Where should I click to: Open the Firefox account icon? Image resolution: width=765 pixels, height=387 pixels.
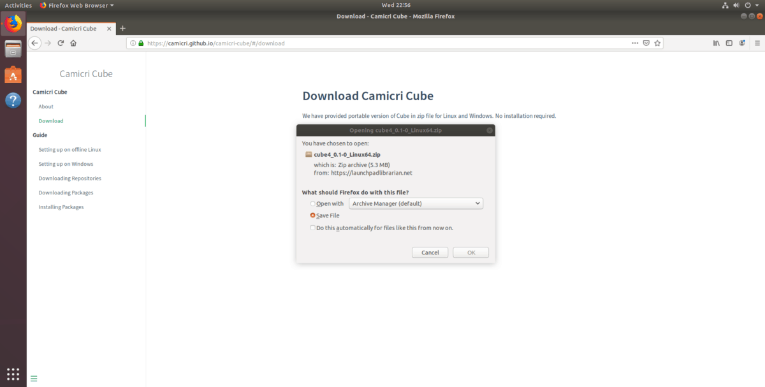[x=742, y=43]
